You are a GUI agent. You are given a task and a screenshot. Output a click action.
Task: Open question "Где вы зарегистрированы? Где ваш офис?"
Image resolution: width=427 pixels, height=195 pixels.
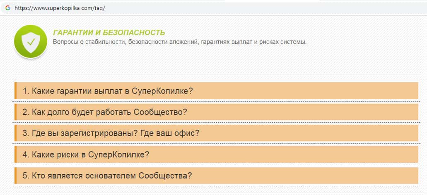111,133
